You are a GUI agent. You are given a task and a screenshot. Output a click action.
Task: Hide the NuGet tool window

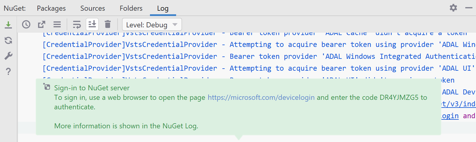(x=469, y=8)
